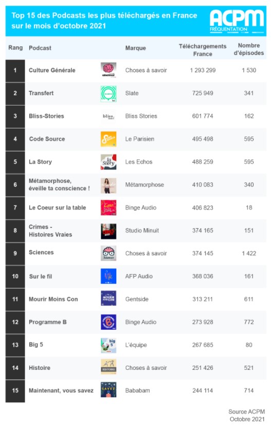Click the Maintenant, vous savez podcast title

click(61, 390)
